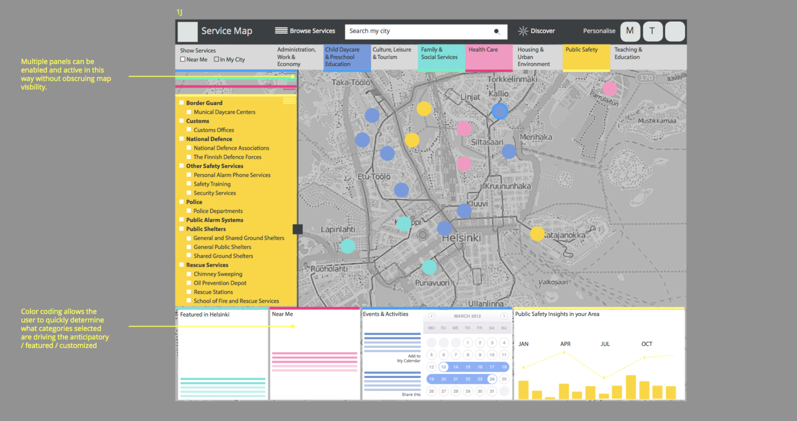Check the Border Guard checkbox

[x=181, y=102]
